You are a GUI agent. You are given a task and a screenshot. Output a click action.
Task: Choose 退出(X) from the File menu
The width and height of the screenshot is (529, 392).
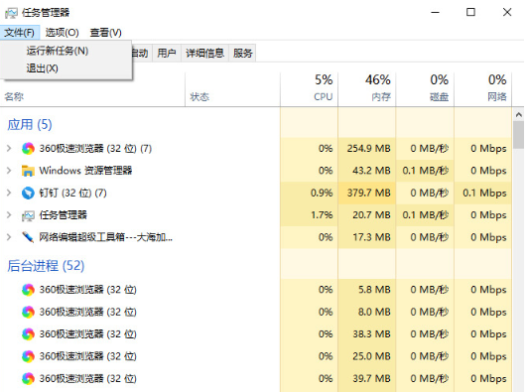point(42,68)
